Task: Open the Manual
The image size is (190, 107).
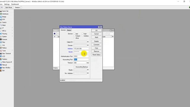Action: 4,65
